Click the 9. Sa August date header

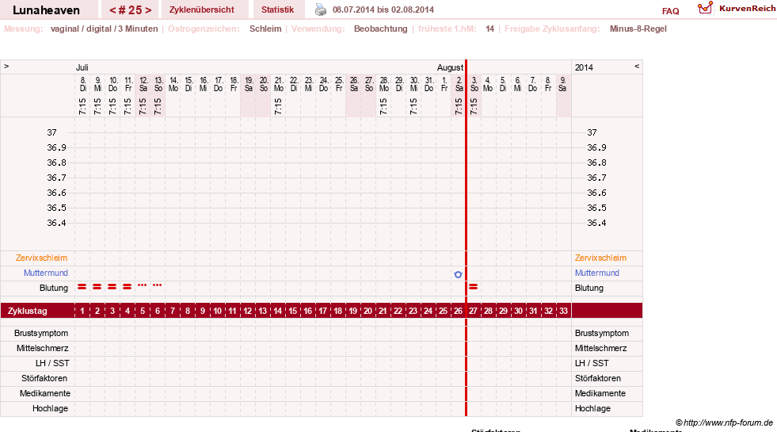562,84
